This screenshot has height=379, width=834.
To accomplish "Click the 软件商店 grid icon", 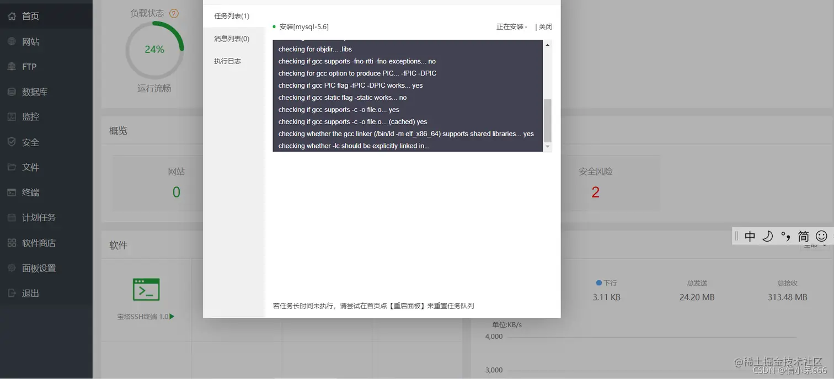I will [x=12, y=243].
